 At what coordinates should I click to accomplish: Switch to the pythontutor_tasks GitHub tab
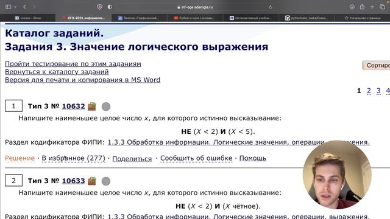tap(307, 18)
